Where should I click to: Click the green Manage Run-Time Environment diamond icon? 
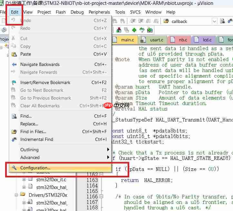pos(134,30)
